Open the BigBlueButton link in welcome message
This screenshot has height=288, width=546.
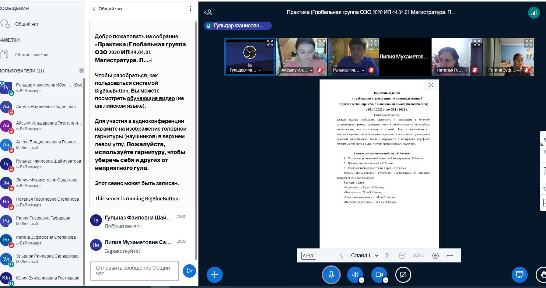pos(162,198)
